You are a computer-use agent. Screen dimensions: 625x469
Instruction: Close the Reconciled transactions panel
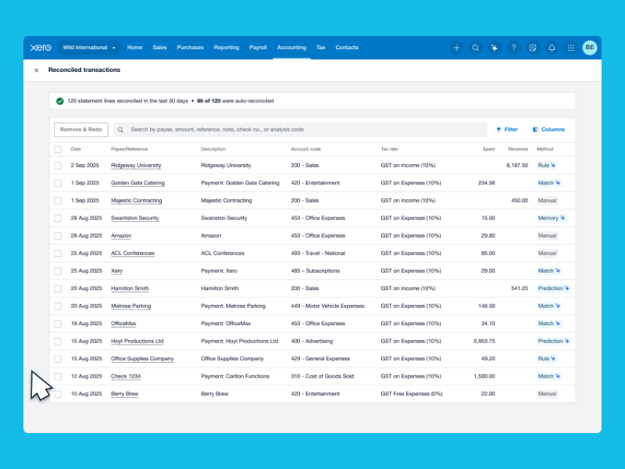pos(36,70)
